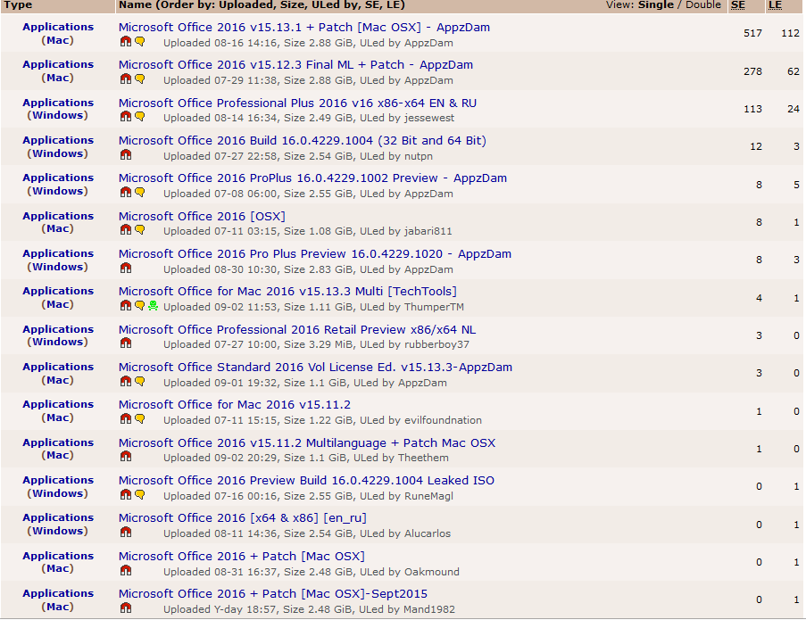Click seeder count 278 in second row
This screenshot has width=806, height=620.
click(x=752, y=71)
